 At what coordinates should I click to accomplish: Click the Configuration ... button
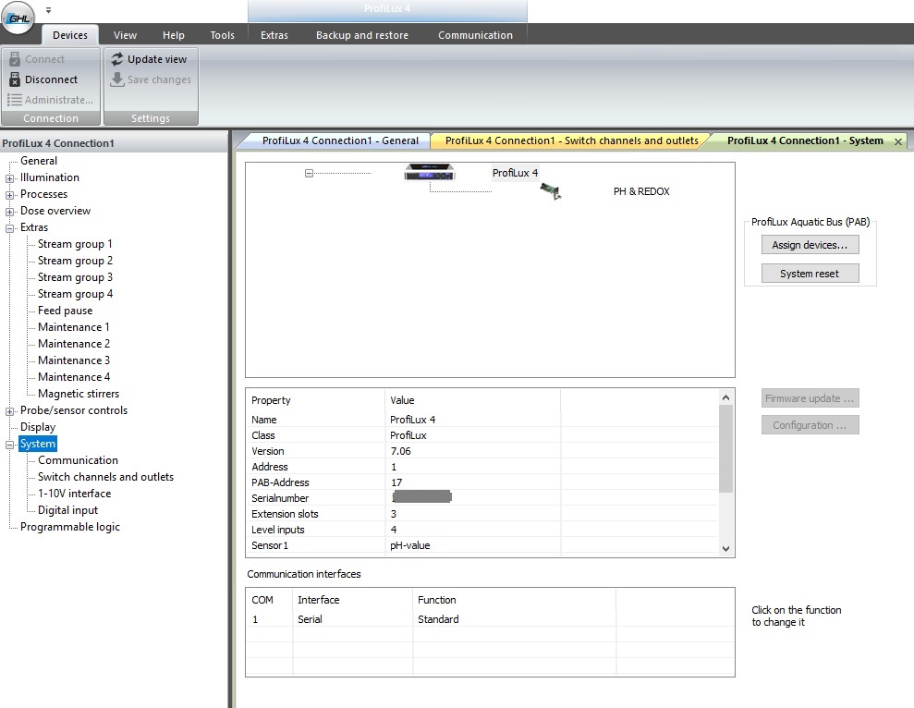coord(810,425)
